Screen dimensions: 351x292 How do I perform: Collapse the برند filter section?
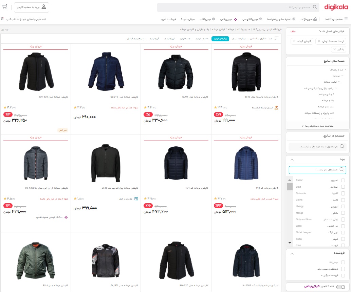293,159
